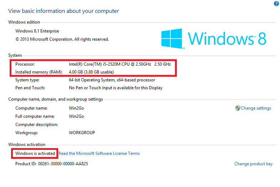The height and width of the screenshot is (187, 280).
Task: Click the 'View basic information about your computer' heading
Action: pyautogui.click(x=64, y=11)
